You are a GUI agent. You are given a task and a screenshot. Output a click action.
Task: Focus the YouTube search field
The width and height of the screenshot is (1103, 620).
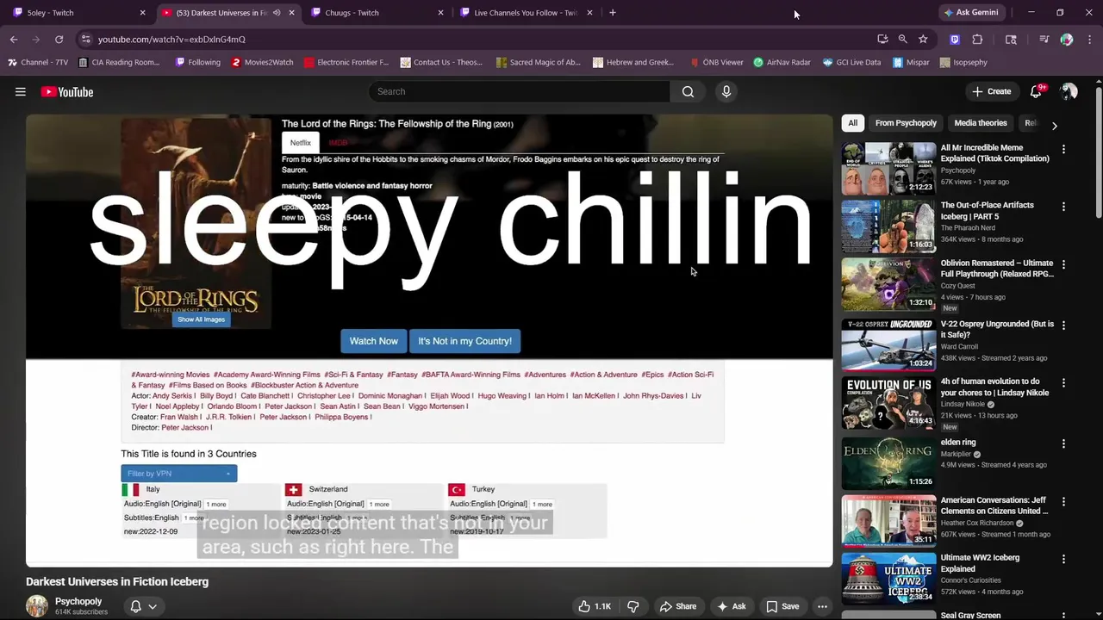point(520,91)
